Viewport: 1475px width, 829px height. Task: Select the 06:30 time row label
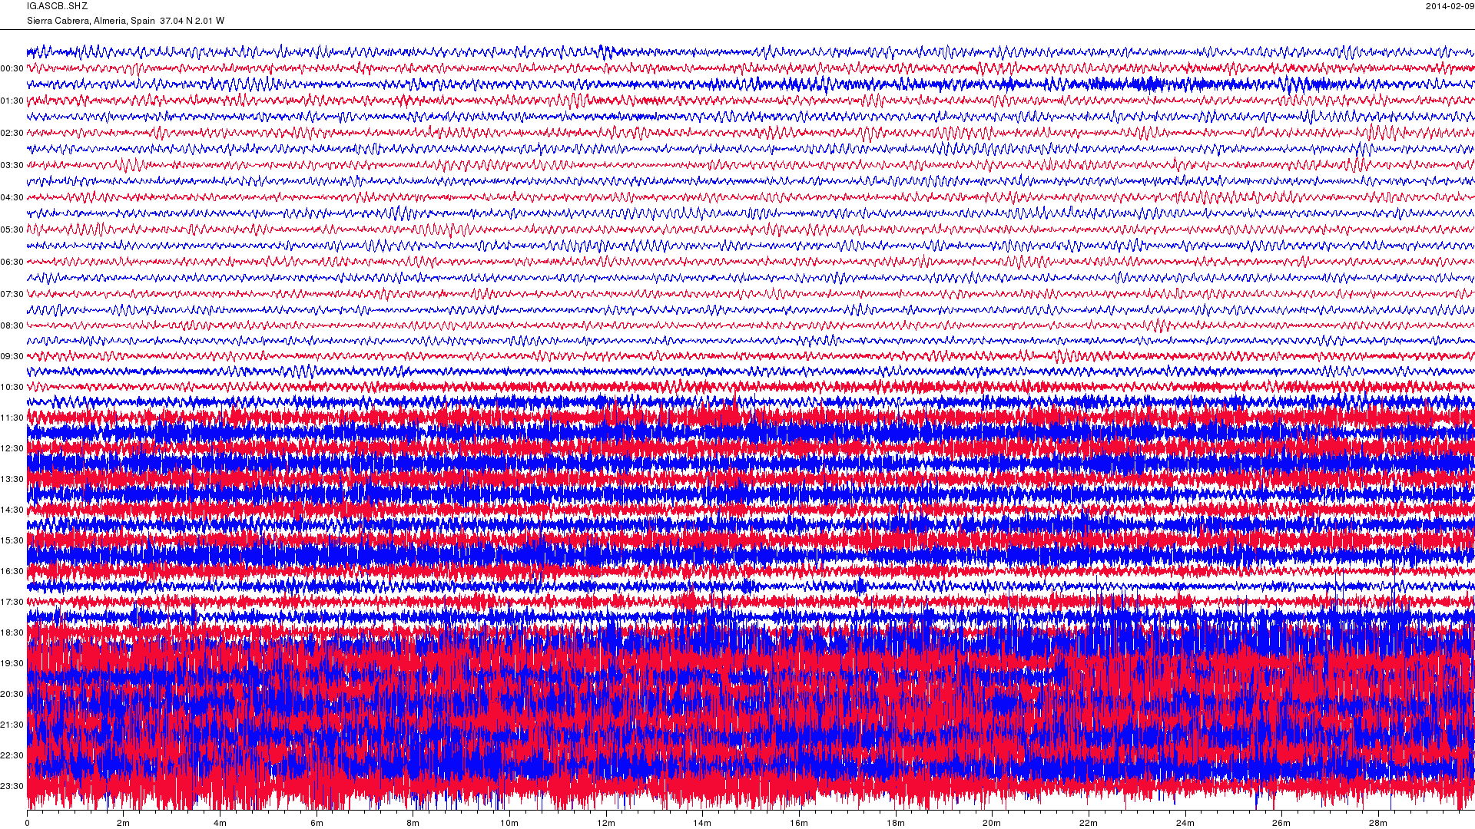(12, 262)
